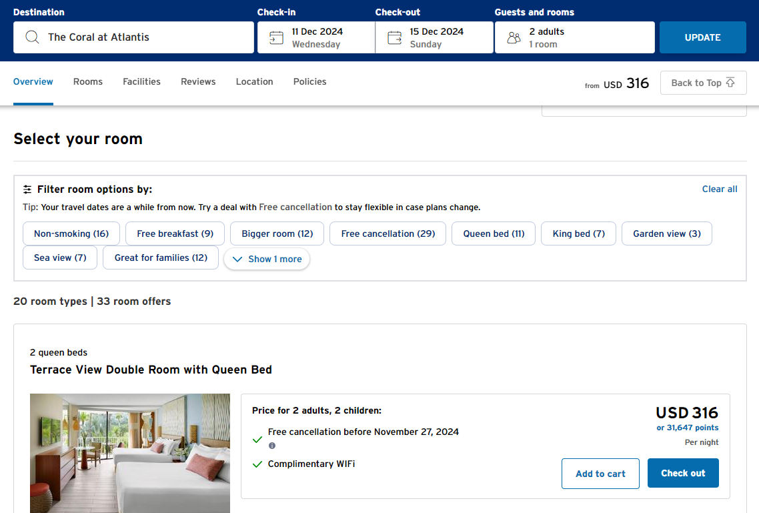Select the Policies tab
759x513 pixels.
click(x=309, y=81)
